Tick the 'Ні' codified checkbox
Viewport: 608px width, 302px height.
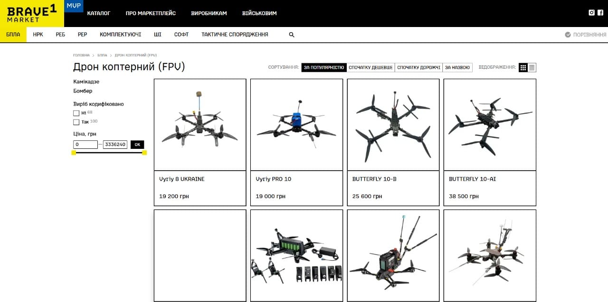pyautogui.click(x=76, y=113)
